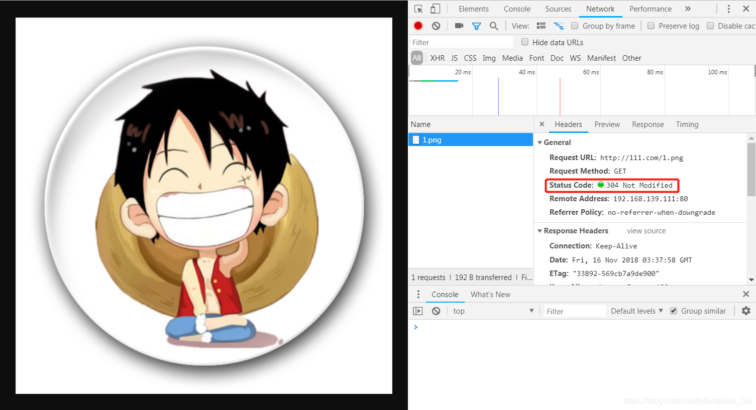Filter requests by All types
The image size is (756, 410).
(417, 58)
